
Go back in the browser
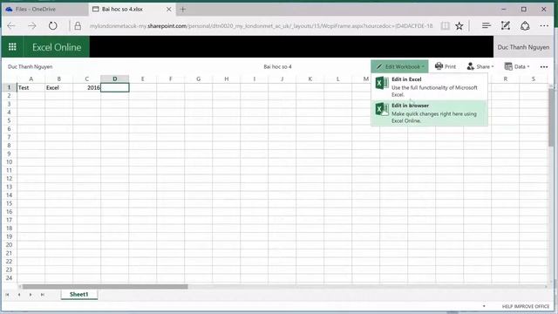(11, 25)
